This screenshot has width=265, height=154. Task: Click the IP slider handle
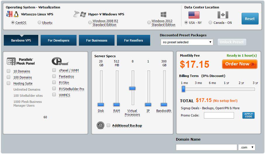click(148, 105)
